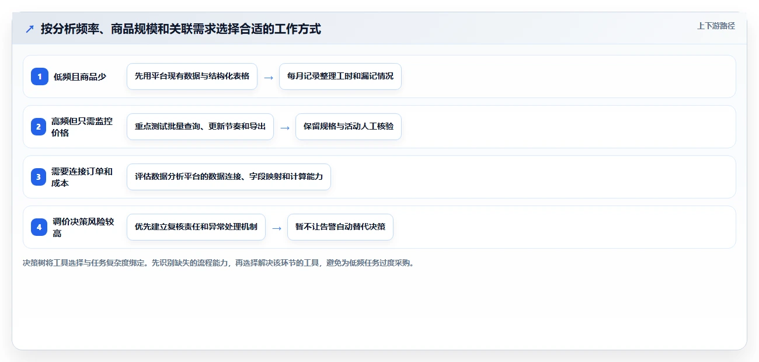Select the step 4 number badge
The width and height of the screenshot is (759, 362).
[x=39, y=227]
